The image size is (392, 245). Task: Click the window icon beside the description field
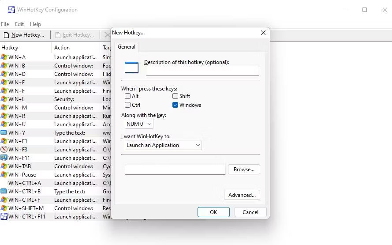131,67
